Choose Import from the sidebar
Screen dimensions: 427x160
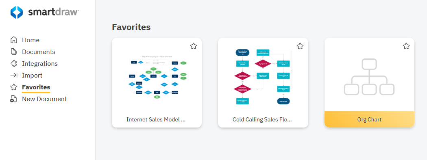coord(32,76)
